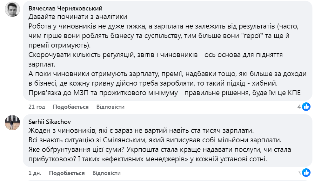Click the name Вячеслав Черняховський
The width and height of the screenshot is (328, 181).
pyautogui.click(x=65, y=8)
